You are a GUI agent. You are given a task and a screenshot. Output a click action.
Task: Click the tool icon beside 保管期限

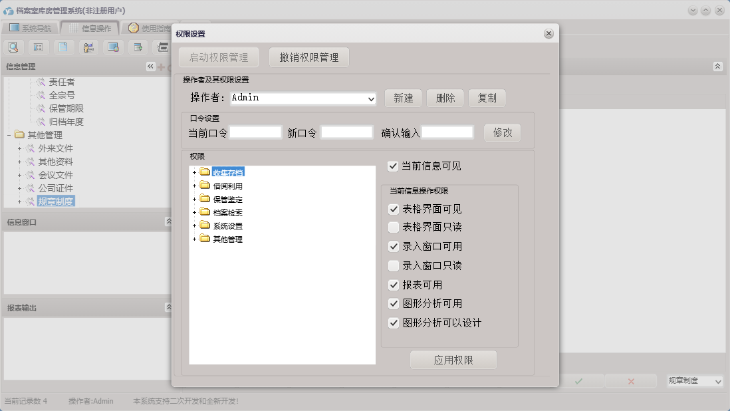point(41,108)
